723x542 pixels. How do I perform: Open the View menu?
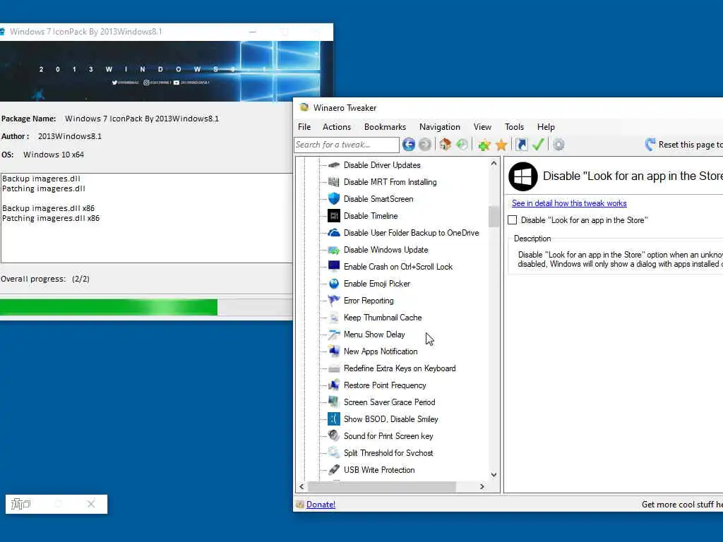[x=482, y=127]
